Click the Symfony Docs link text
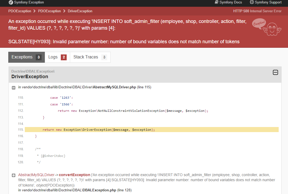 231,2
